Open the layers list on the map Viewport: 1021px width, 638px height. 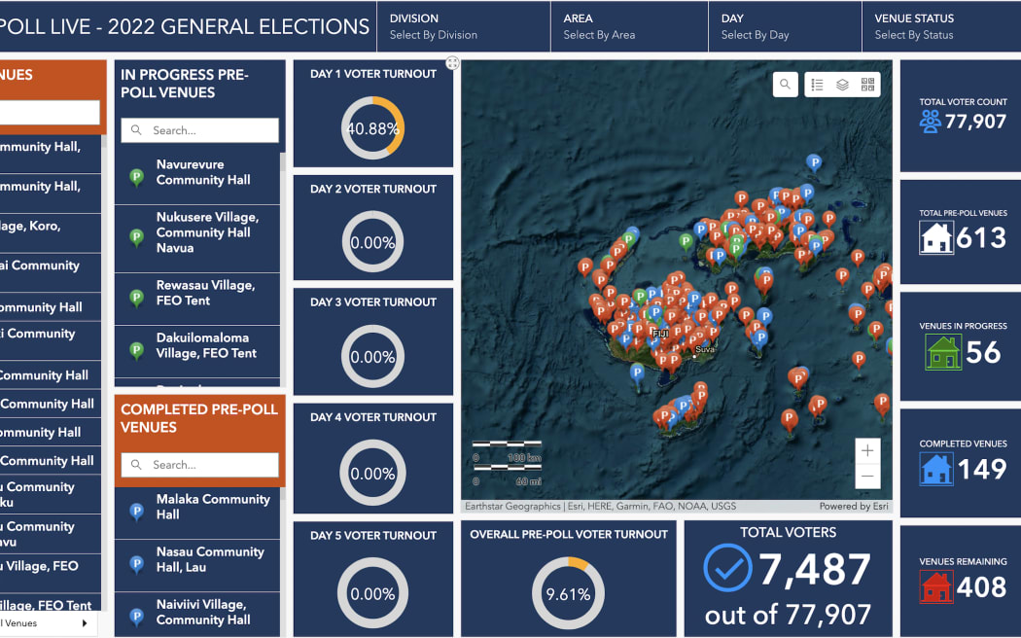[842, 84]
